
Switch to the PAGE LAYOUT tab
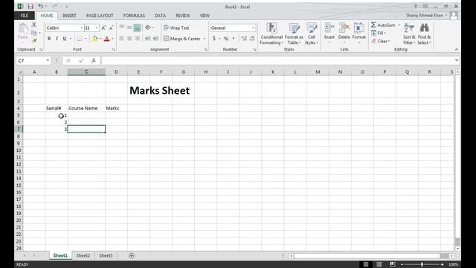(100, 16)
